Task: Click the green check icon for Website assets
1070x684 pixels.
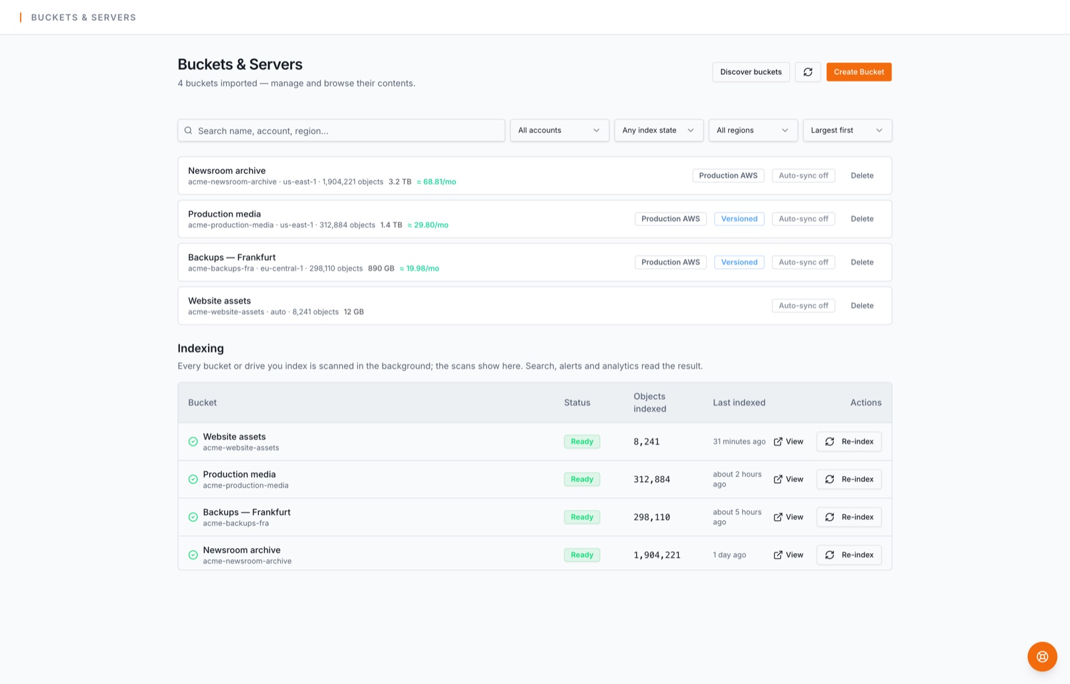Action: tap(193, 442)
